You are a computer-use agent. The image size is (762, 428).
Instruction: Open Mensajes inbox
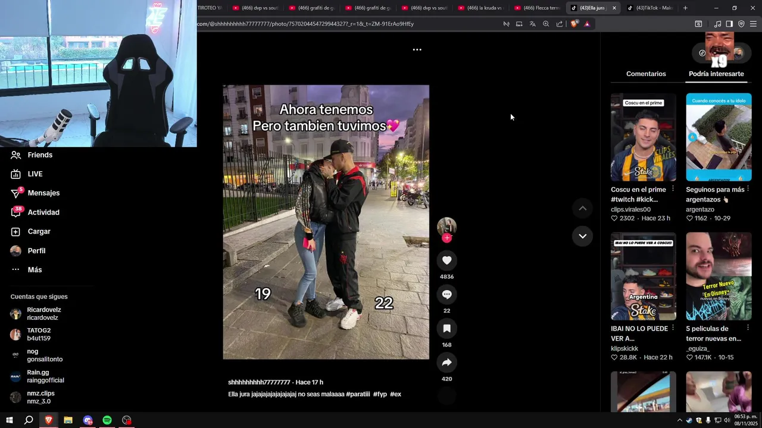35,193
